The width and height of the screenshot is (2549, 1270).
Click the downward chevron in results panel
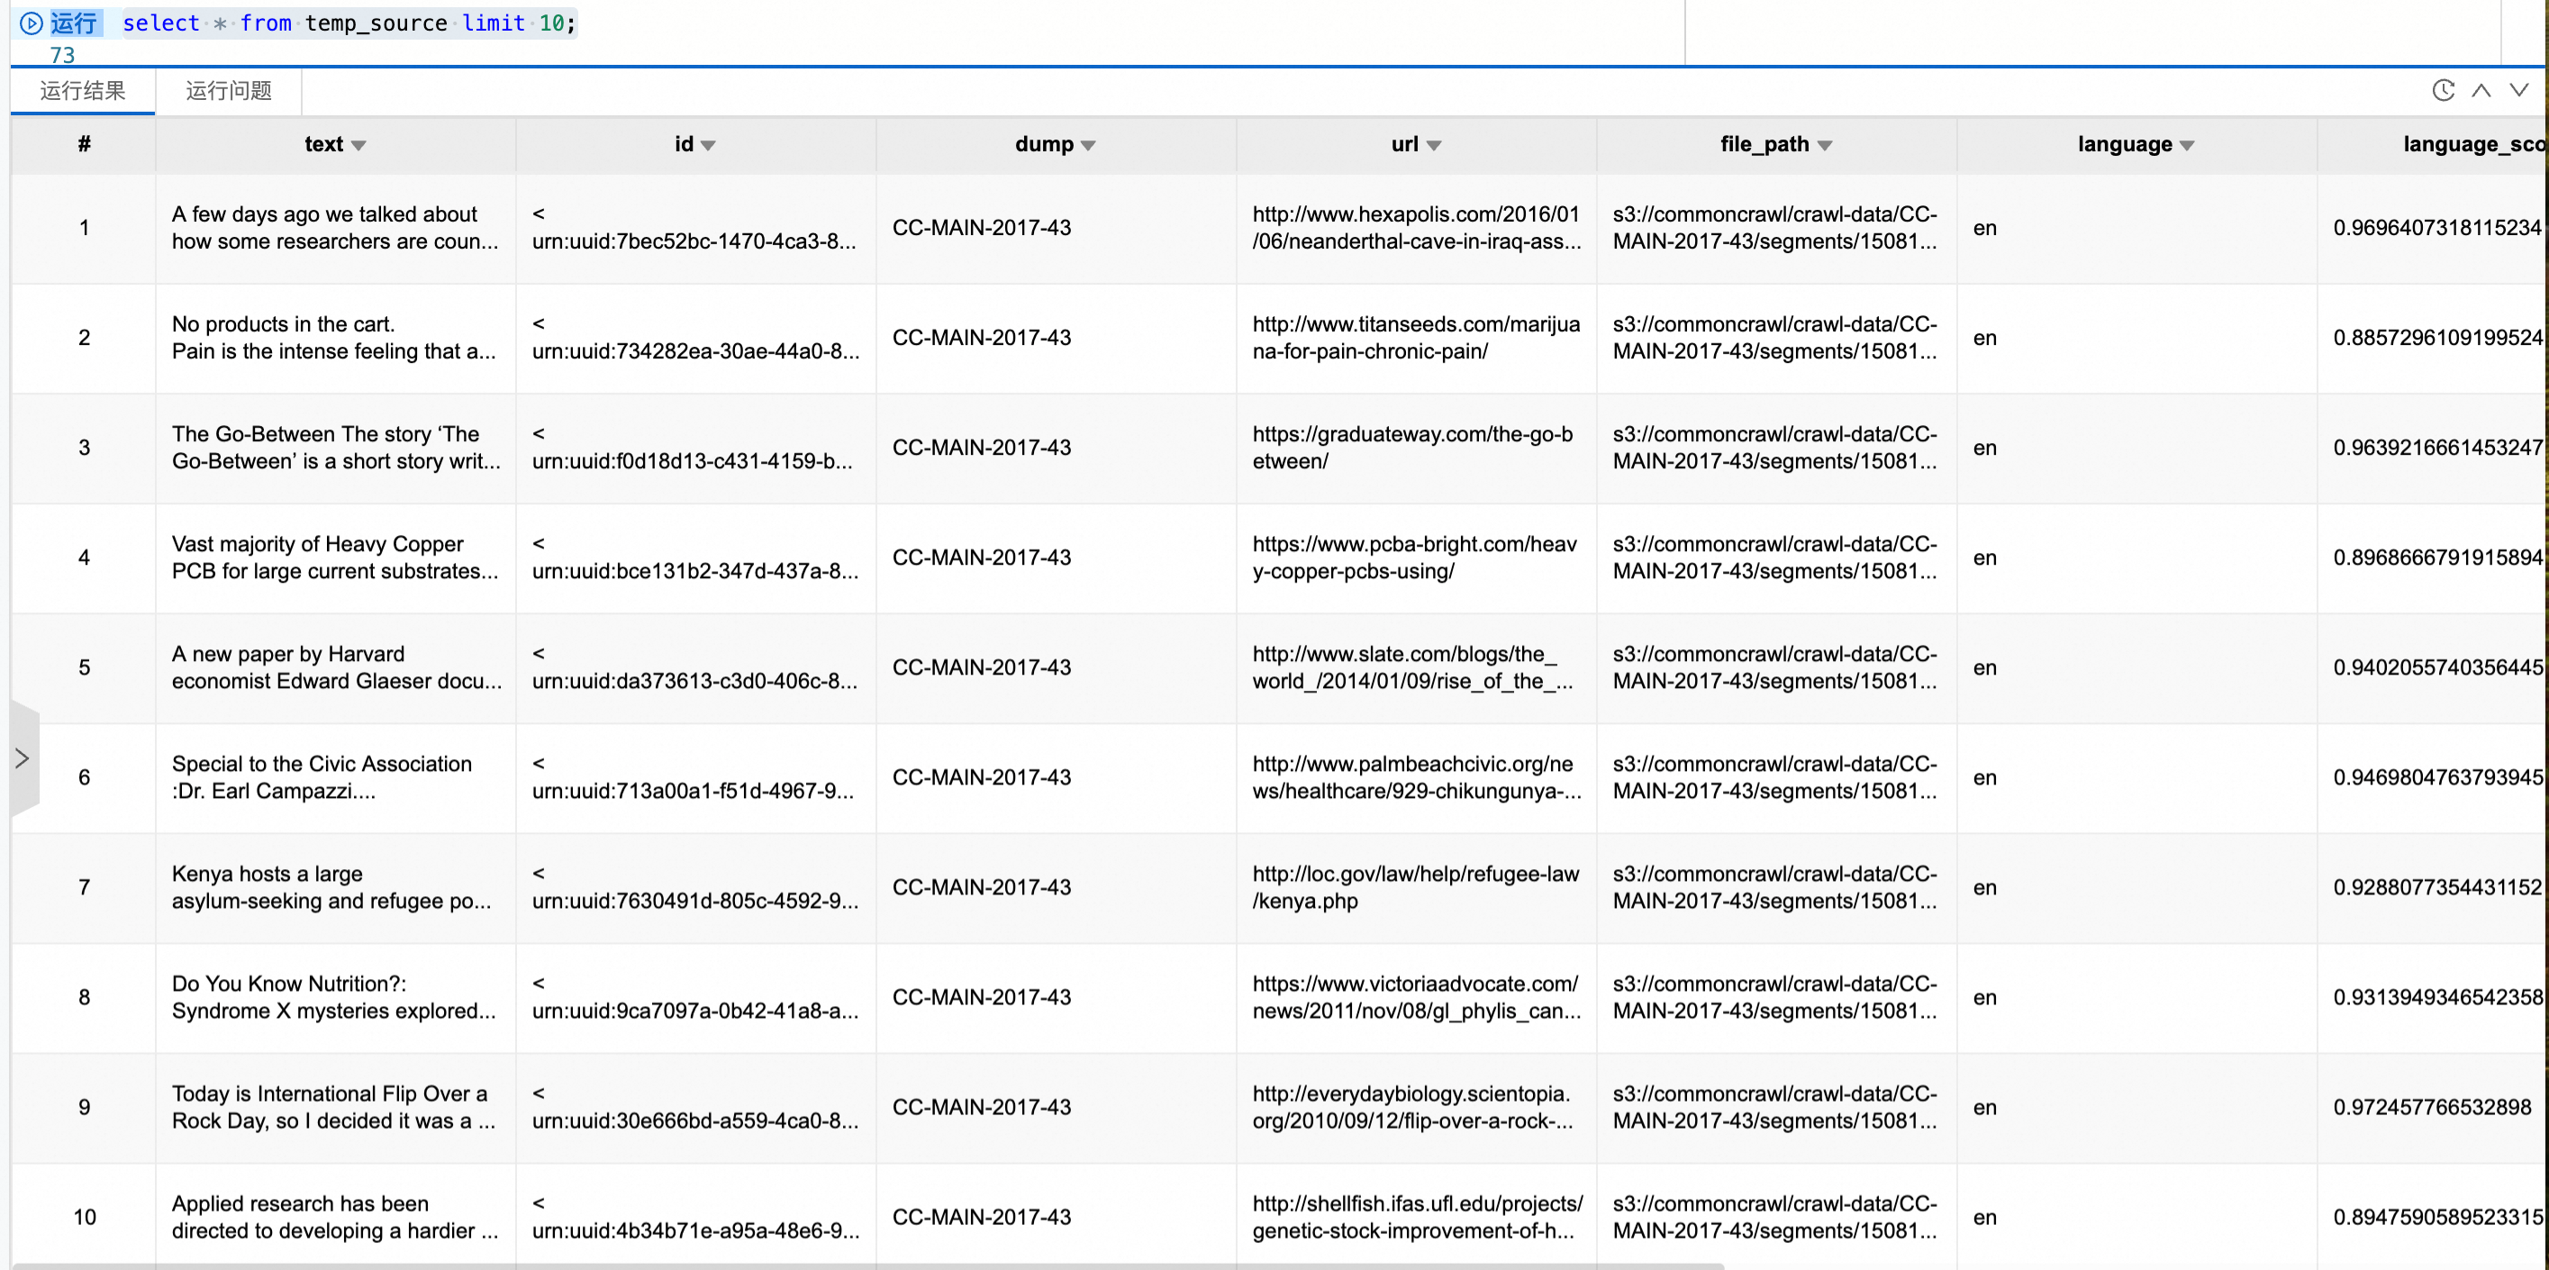click(x=2518, y=90)
